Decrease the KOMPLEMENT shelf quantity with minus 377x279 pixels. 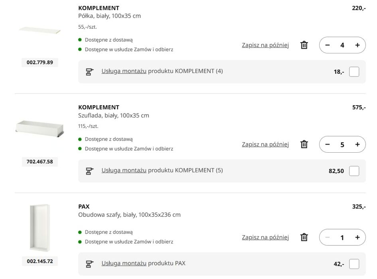tap(328, 45)
